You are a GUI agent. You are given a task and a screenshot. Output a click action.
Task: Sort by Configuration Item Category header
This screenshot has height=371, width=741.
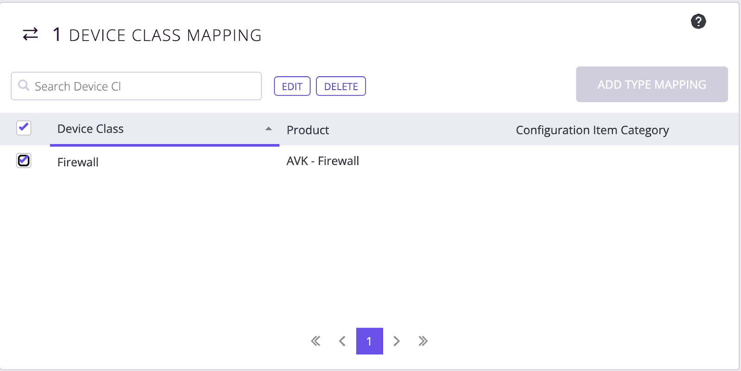[592, 130]
